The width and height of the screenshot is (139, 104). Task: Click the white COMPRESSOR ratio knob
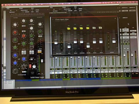31,21
